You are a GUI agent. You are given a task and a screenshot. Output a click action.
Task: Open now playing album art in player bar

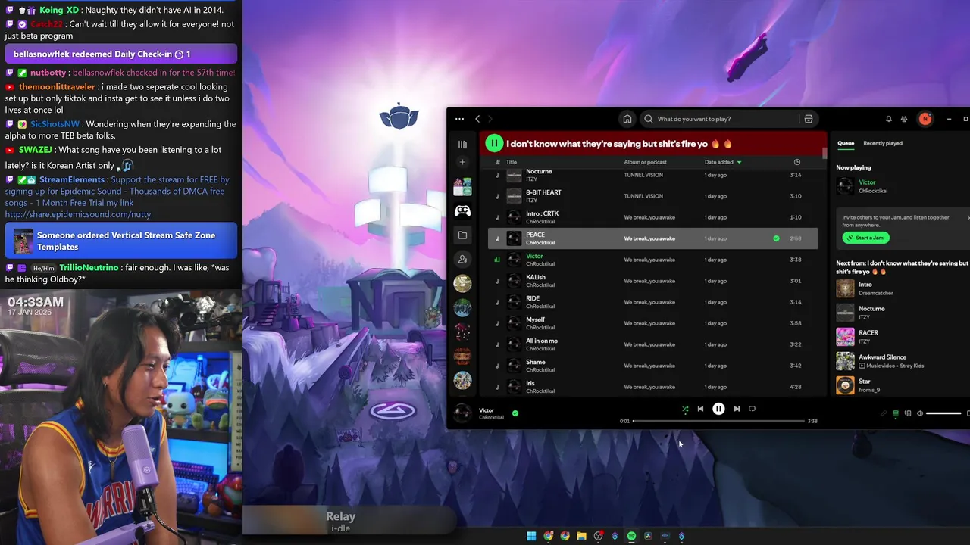tap(462, 413)
